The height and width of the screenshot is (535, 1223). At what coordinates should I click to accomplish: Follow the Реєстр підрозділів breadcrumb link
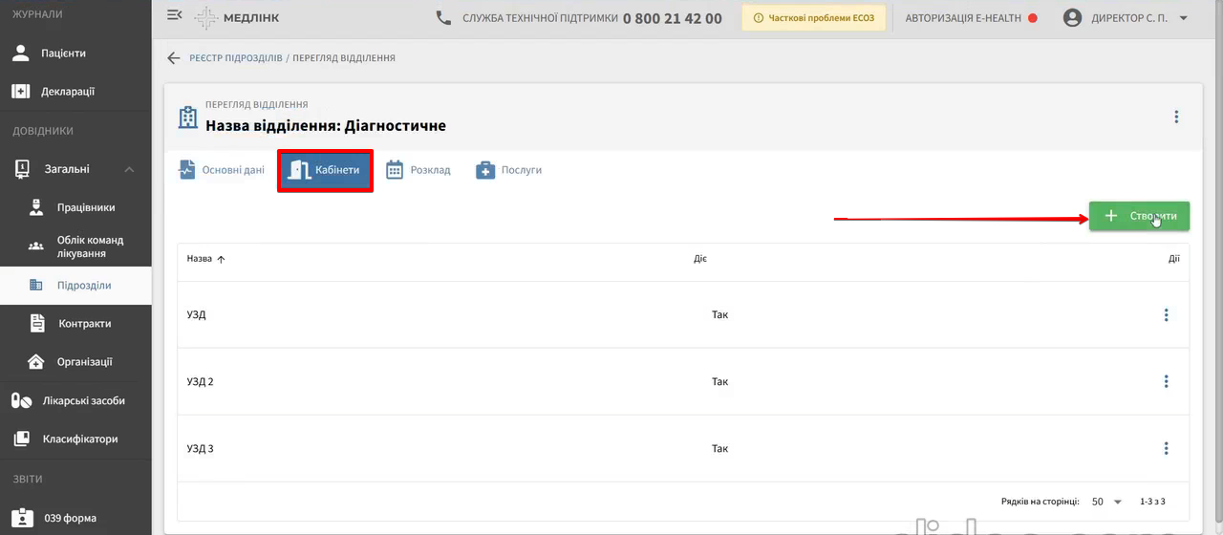[x=236, y=58]
